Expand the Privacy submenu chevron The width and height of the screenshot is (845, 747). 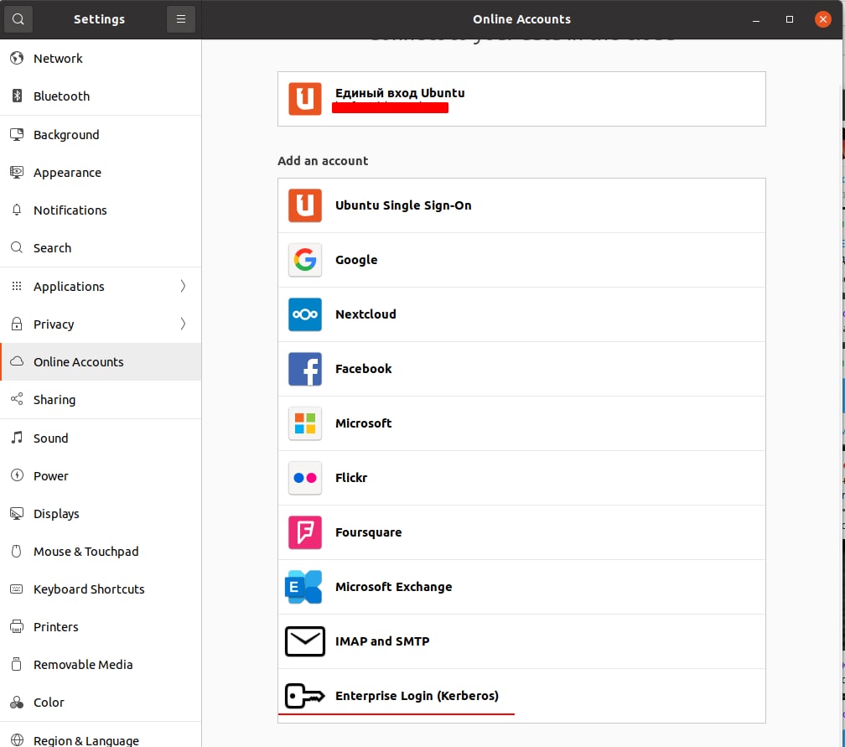pos(184,324)
